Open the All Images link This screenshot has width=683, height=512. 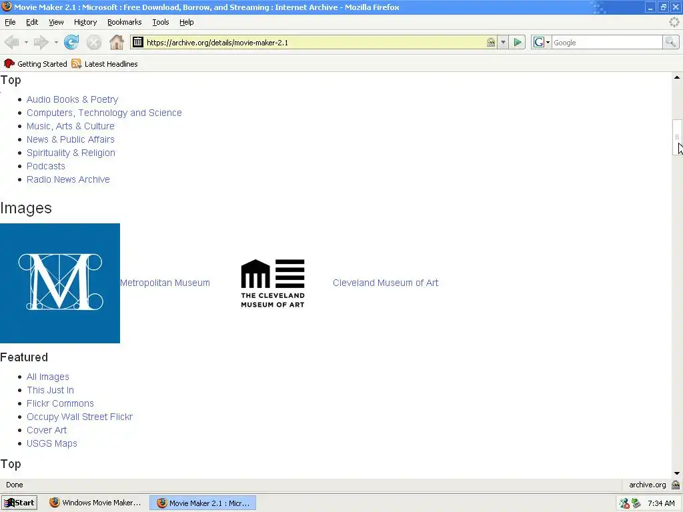48,377
